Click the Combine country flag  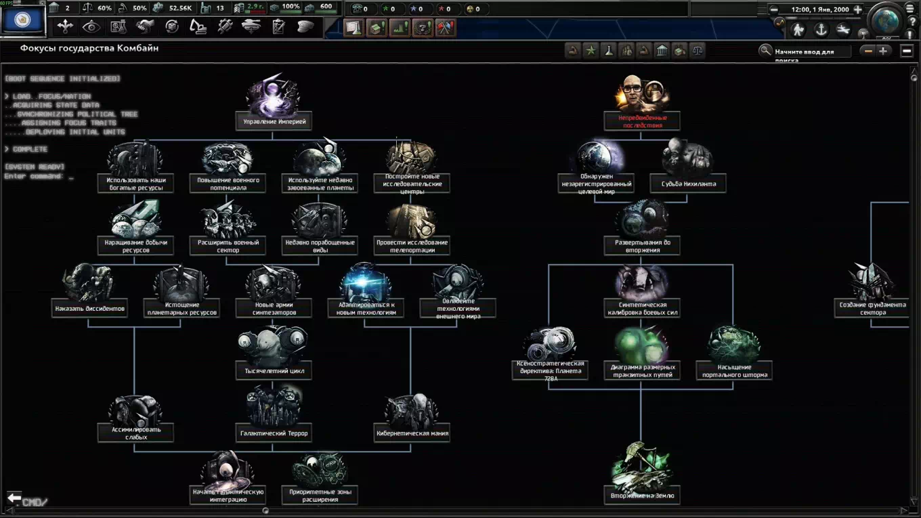tap(24, 20)
